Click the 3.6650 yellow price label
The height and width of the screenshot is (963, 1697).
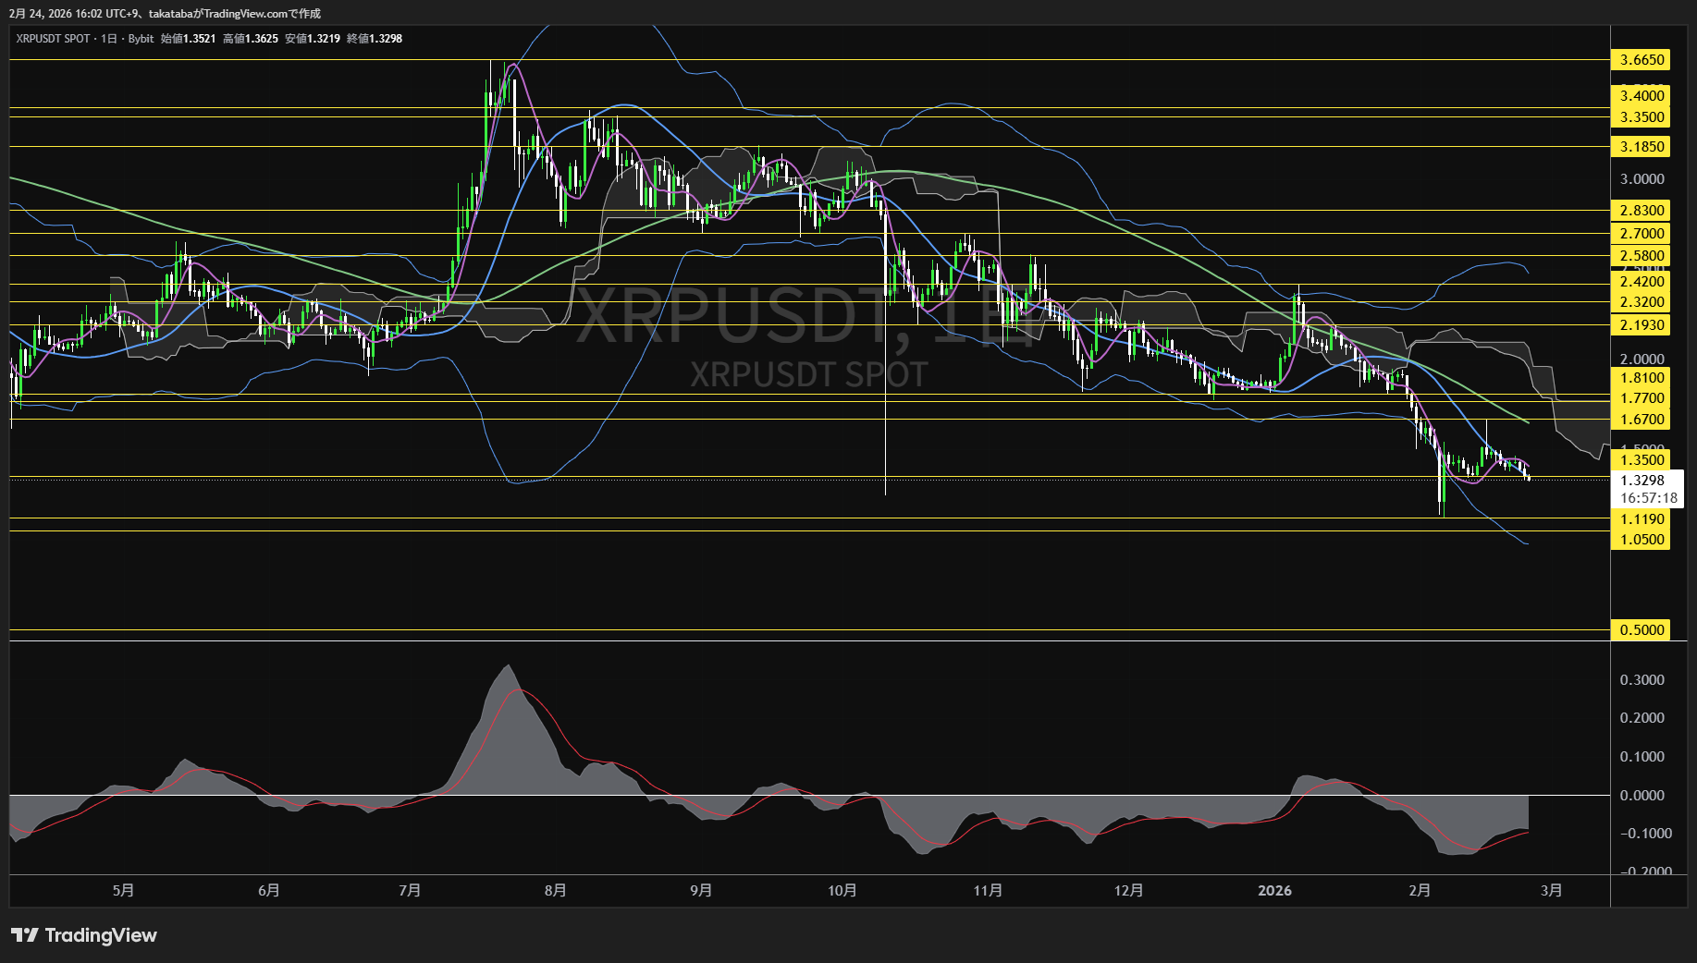[x=1642, y=60]
